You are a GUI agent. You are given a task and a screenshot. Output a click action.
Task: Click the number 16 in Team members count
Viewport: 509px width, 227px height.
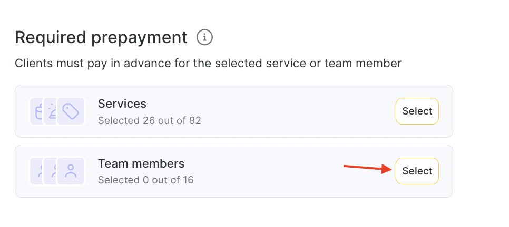(x=188, y=180)
